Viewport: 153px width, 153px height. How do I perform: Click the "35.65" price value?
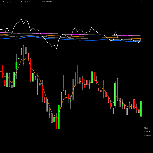click(x=146, y=128)
